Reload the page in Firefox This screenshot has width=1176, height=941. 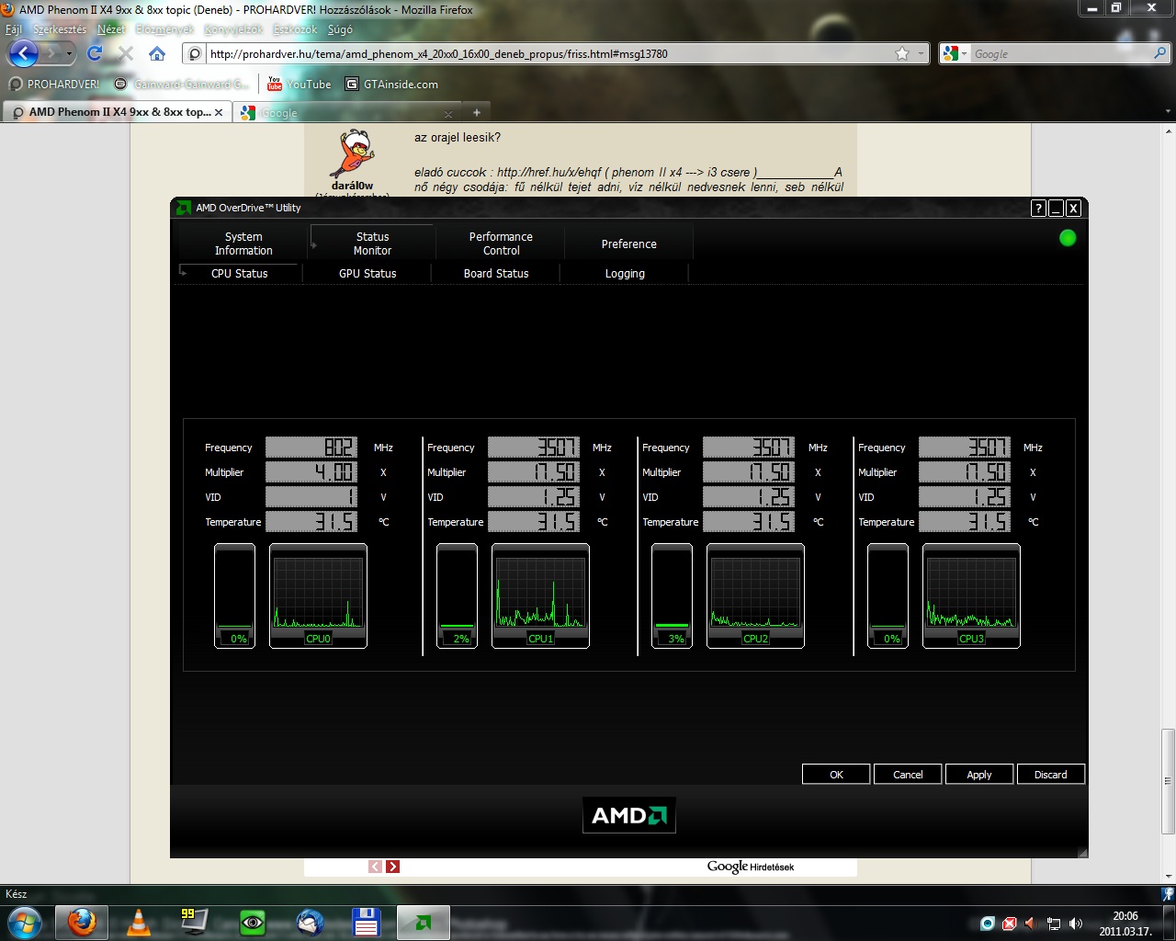94,53
